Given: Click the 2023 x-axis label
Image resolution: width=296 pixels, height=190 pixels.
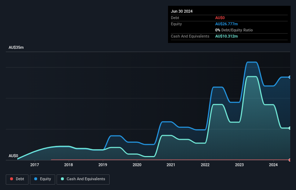Looking at the screenshot, I should pos(239,165).
